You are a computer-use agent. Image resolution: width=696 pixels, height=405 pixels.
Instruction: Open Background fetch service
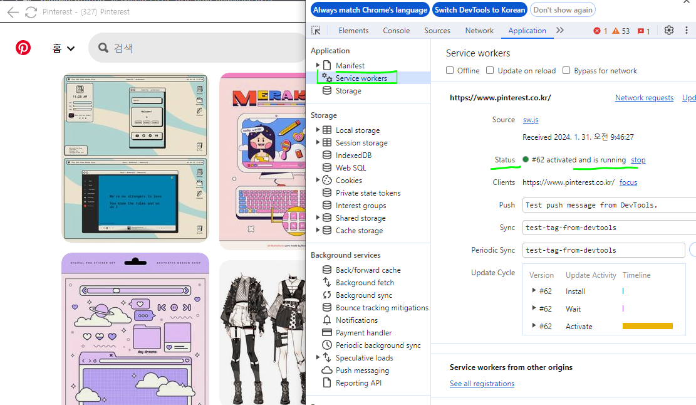pyautogui.click(x=365, y=282)
